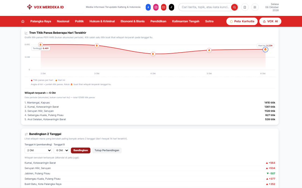Open the Facebook social link

tap(148, 7)
